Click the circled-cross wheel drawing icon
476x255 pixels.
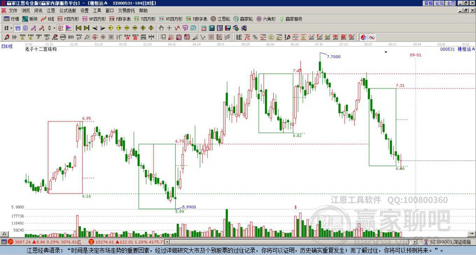tap(95, 37)
